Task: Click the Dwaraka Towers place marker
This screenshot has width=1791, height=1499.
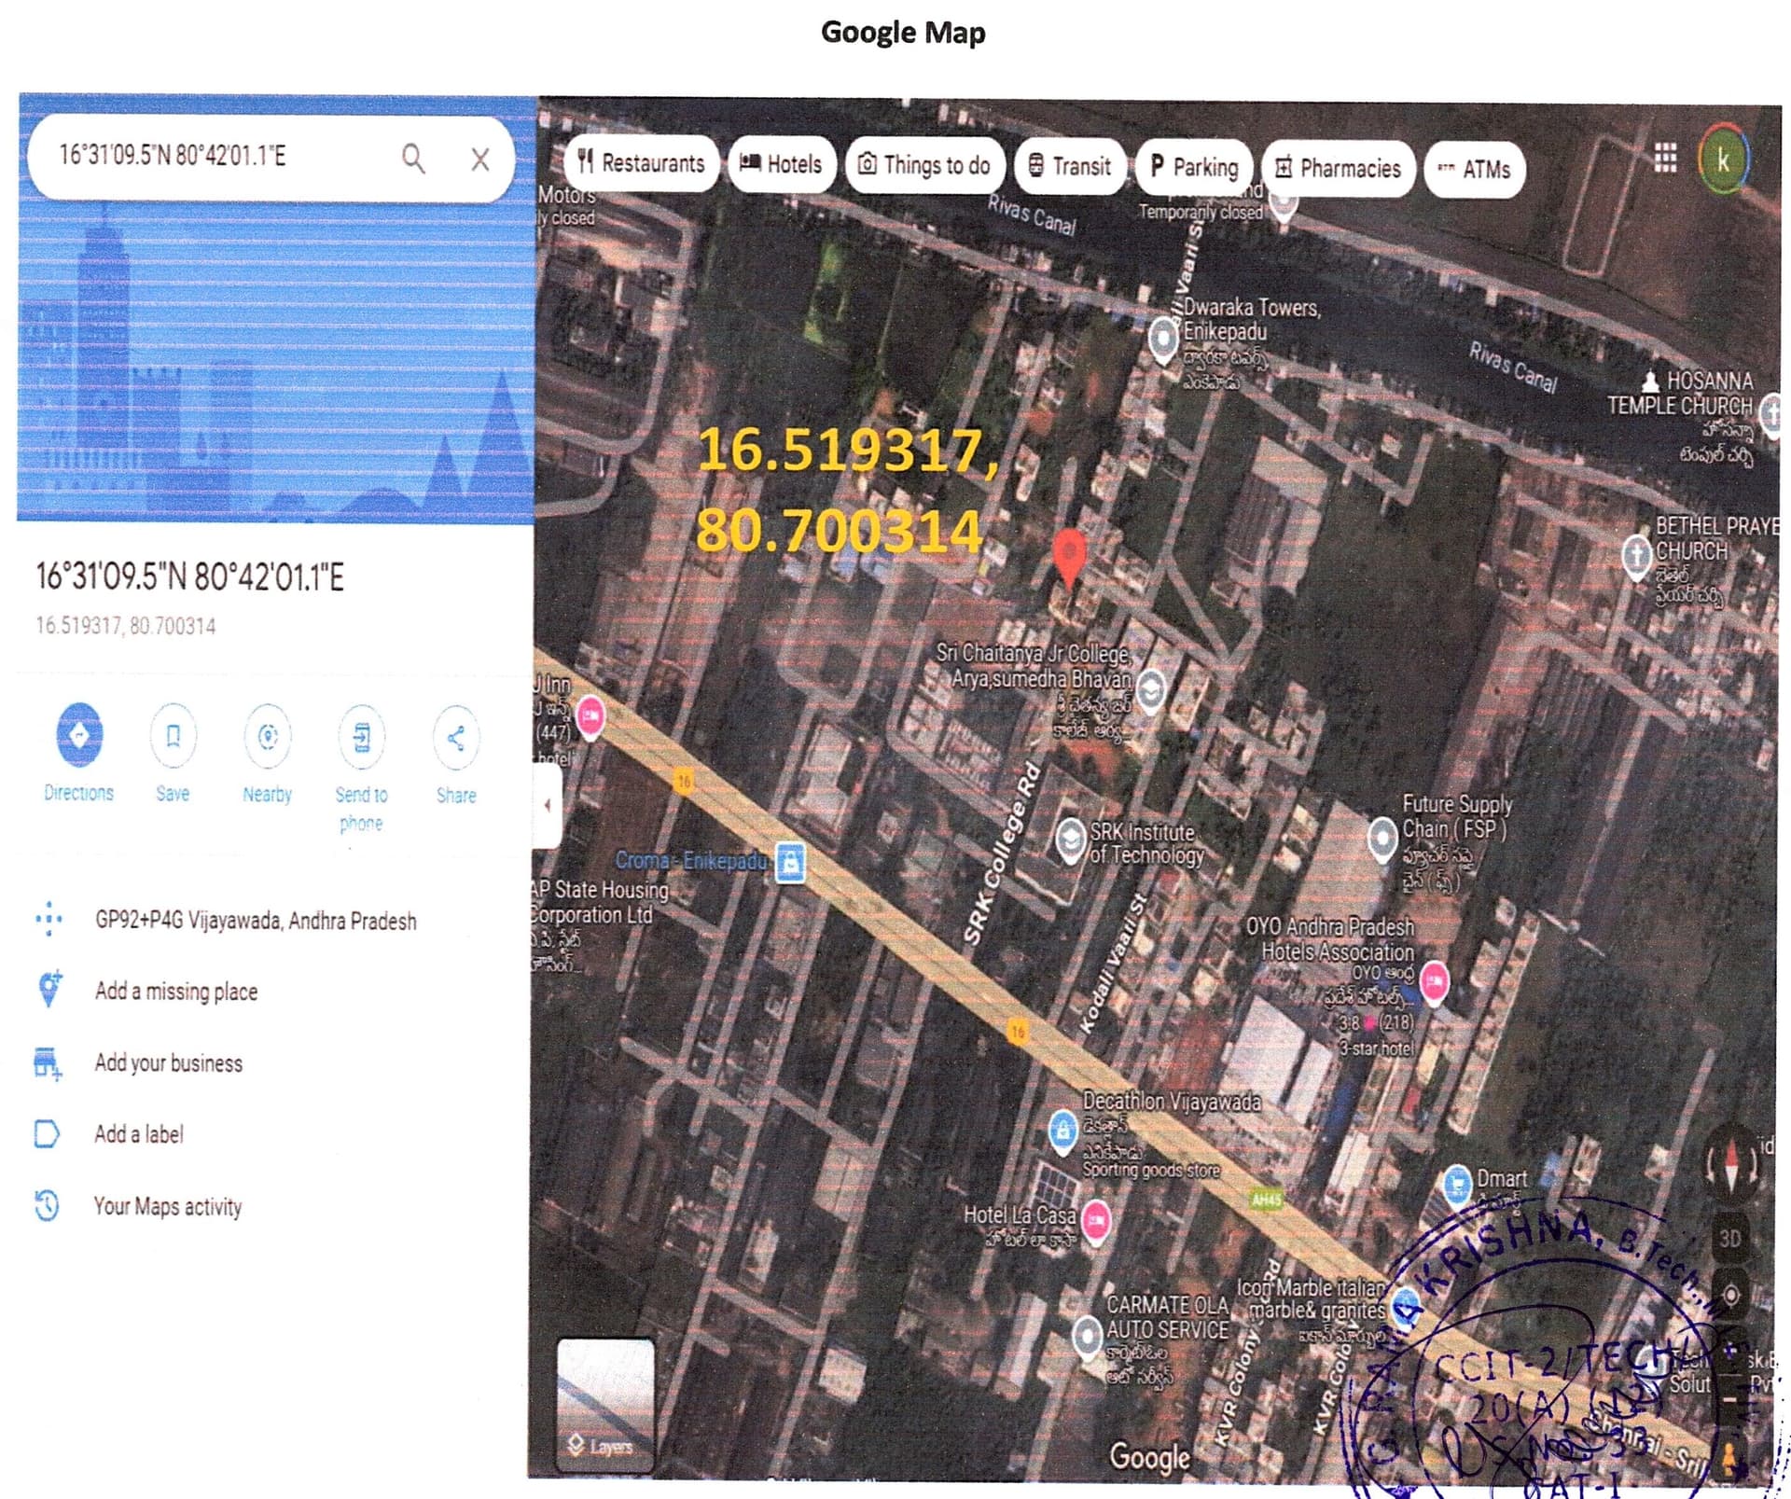Action: pos(1163,340)
